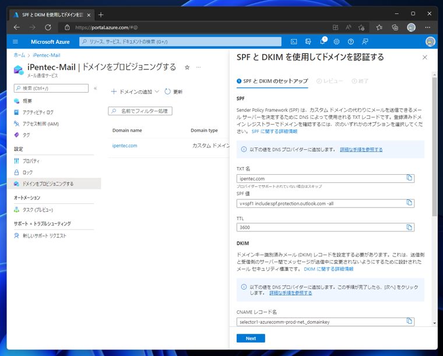
Task: Open the more options ellipsis beside the title
Action: pyautogui.click(x=199, y=67)
